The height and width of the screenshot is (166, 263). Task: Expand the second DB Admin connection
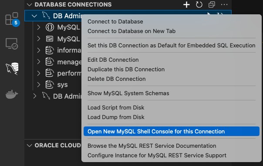[35, 96]
